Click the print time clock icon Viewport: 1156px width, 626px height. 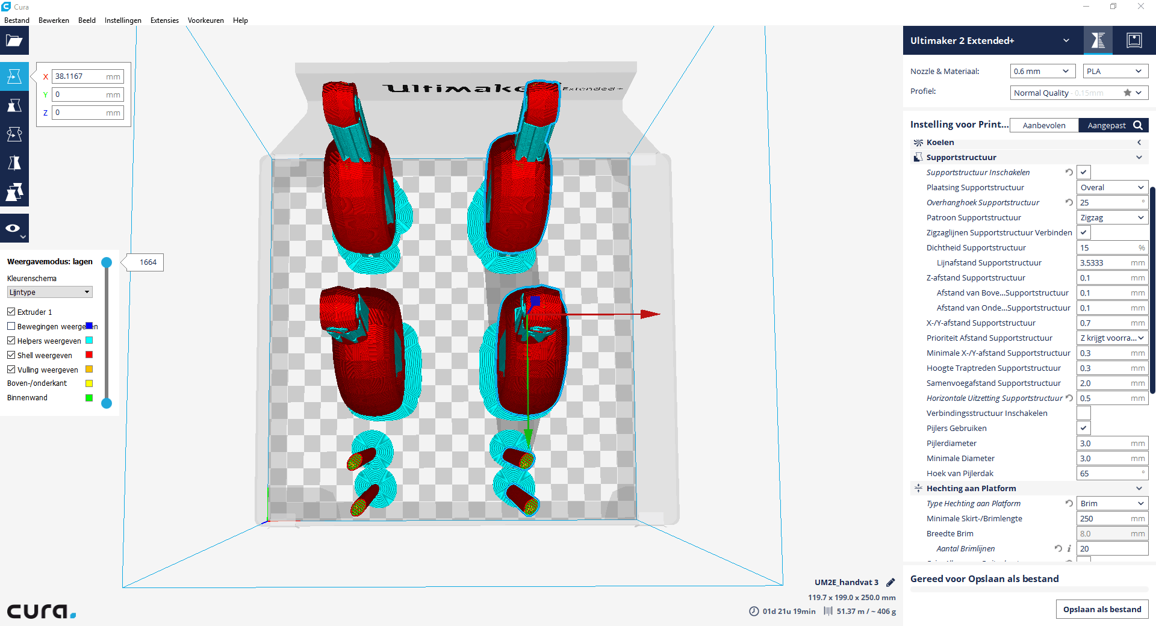(754, 611)
